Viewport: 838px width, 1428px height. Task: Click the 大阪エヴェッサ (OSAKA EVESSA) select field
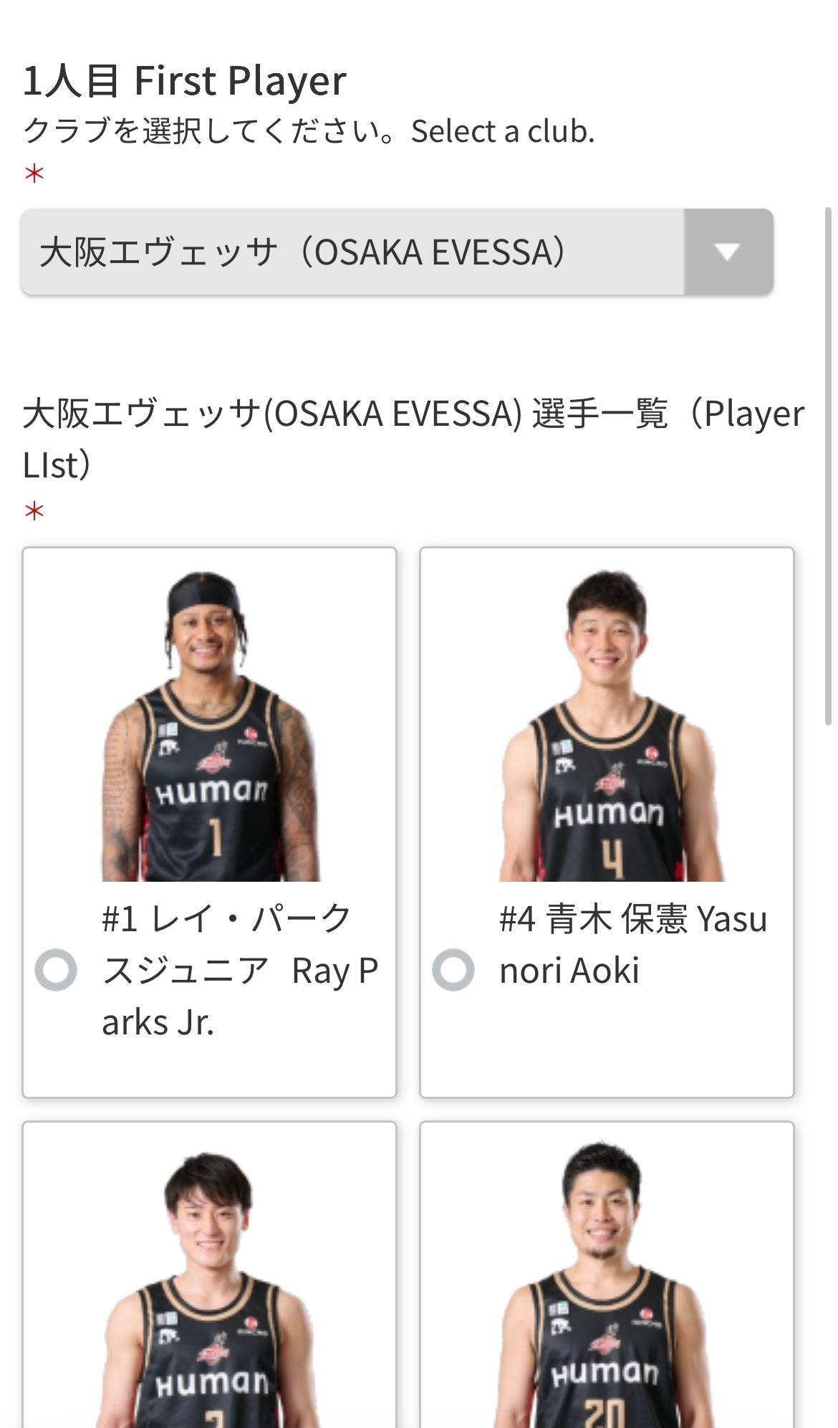(352, 252)
